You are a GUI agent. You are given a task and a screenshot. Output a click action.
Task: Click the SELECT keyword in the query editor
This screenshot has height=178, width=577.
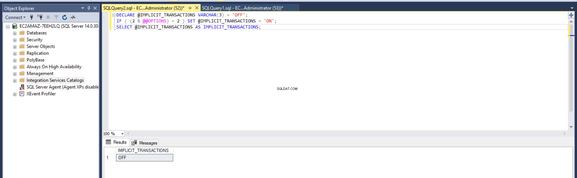(124, 27)
